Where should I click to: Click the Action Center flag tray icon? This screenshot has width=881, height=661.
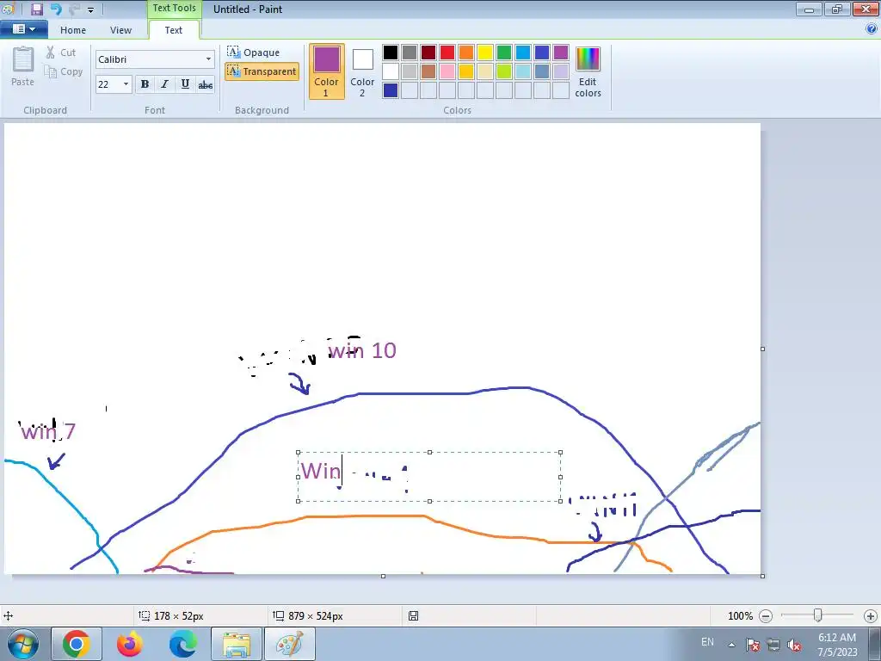click(x=752, y=645)
